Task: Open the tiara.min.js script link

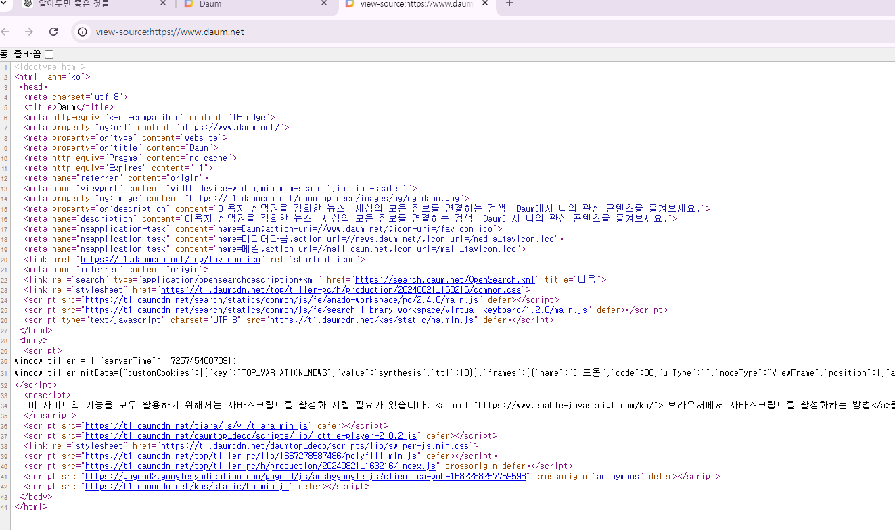Action: tap(197, 425)
